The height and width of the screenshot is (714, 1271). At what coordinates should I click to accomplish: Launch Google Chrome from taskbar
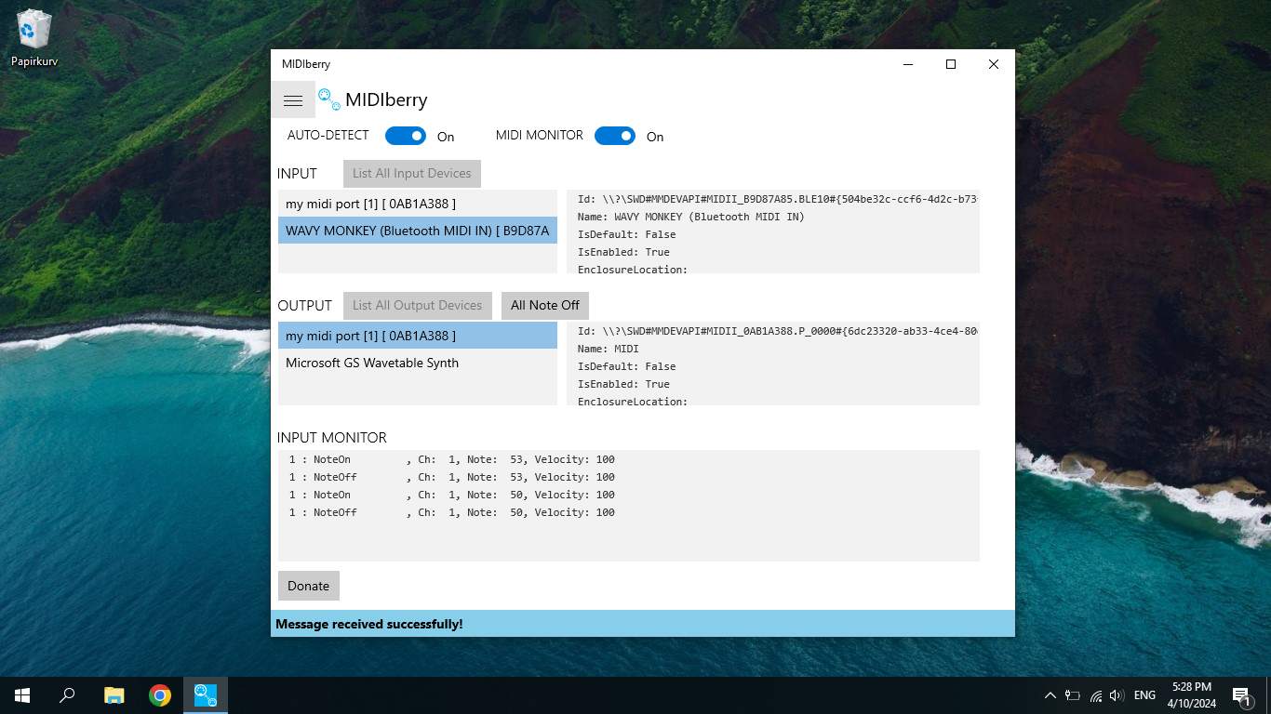point(160,695)
